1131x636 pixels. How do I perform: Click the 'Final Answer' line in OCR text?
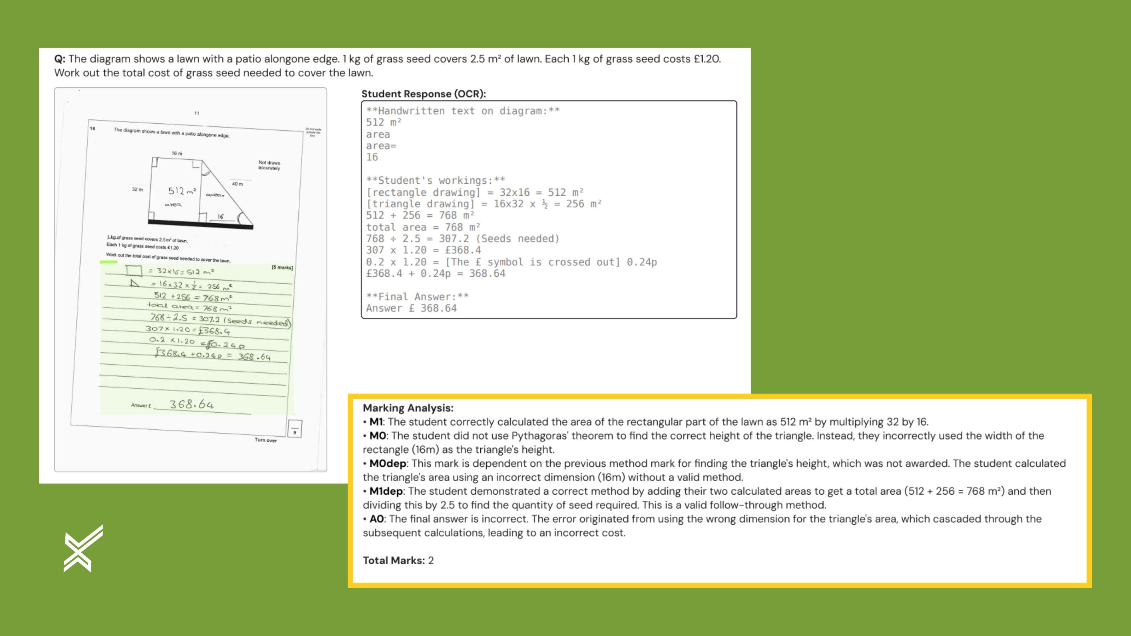[417, 297]
